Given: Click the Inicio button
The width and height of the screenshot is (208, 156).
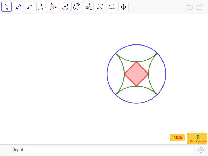Looking at the screenshot, I should pyautogui.click(x=177, y=138).
